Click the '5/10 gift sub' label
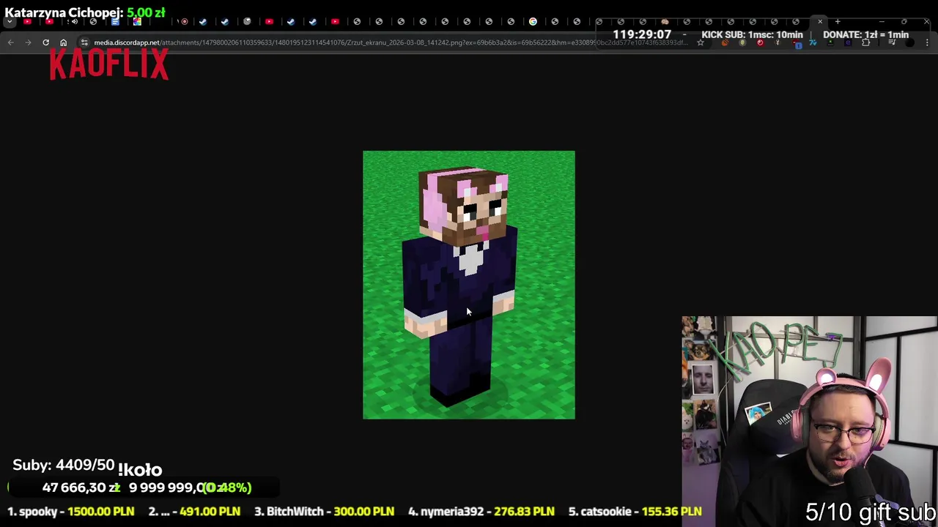938x527 pixels. 871,512
